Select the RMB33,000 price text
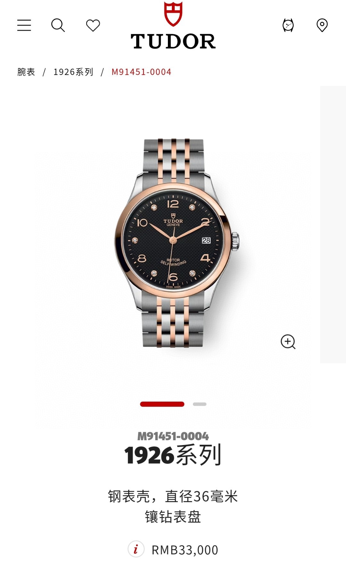346x581 pixels. click(x=185, y=550)
